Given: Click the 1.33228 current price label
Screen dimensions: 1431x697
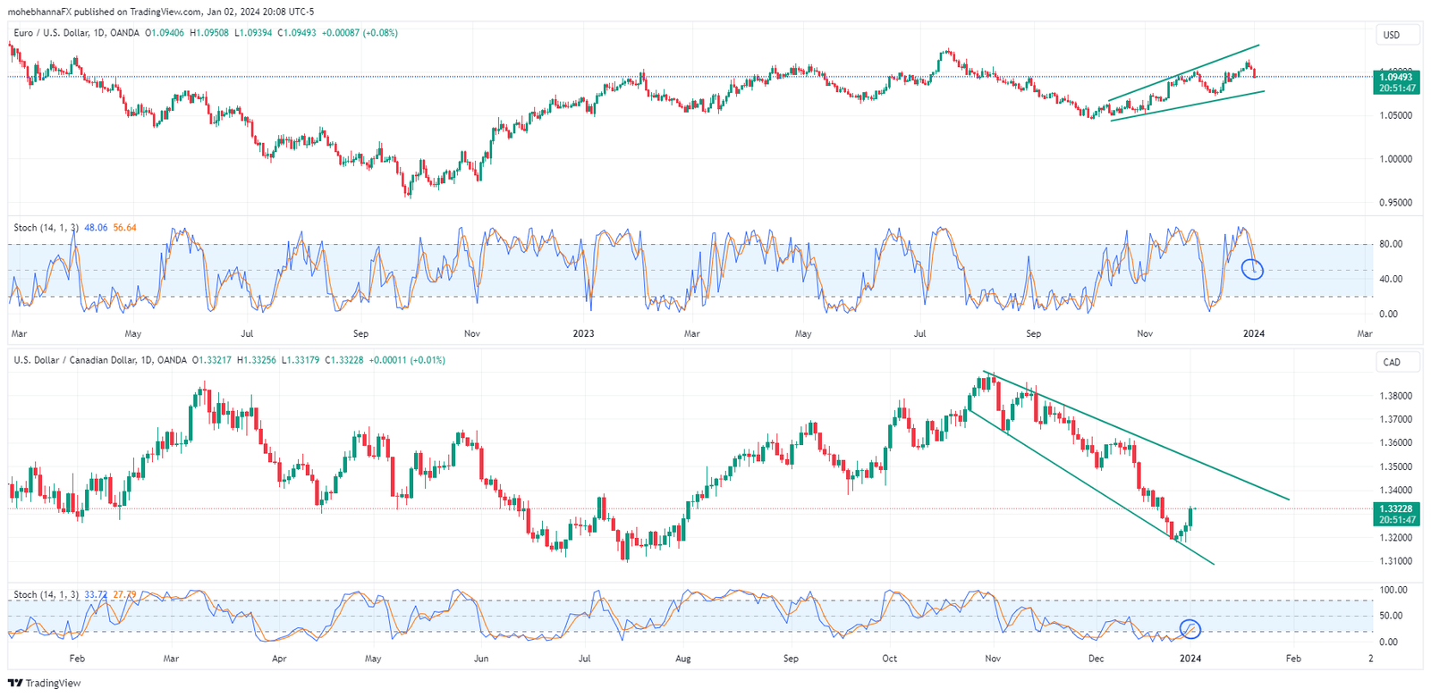Looking at the screenshot, I should click(1396, 509).
